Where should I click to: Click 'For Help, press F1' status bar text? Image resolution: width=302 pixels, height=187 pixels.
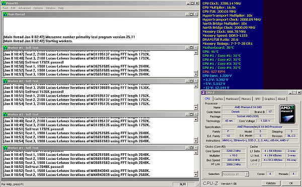click(x=13, y=184)
